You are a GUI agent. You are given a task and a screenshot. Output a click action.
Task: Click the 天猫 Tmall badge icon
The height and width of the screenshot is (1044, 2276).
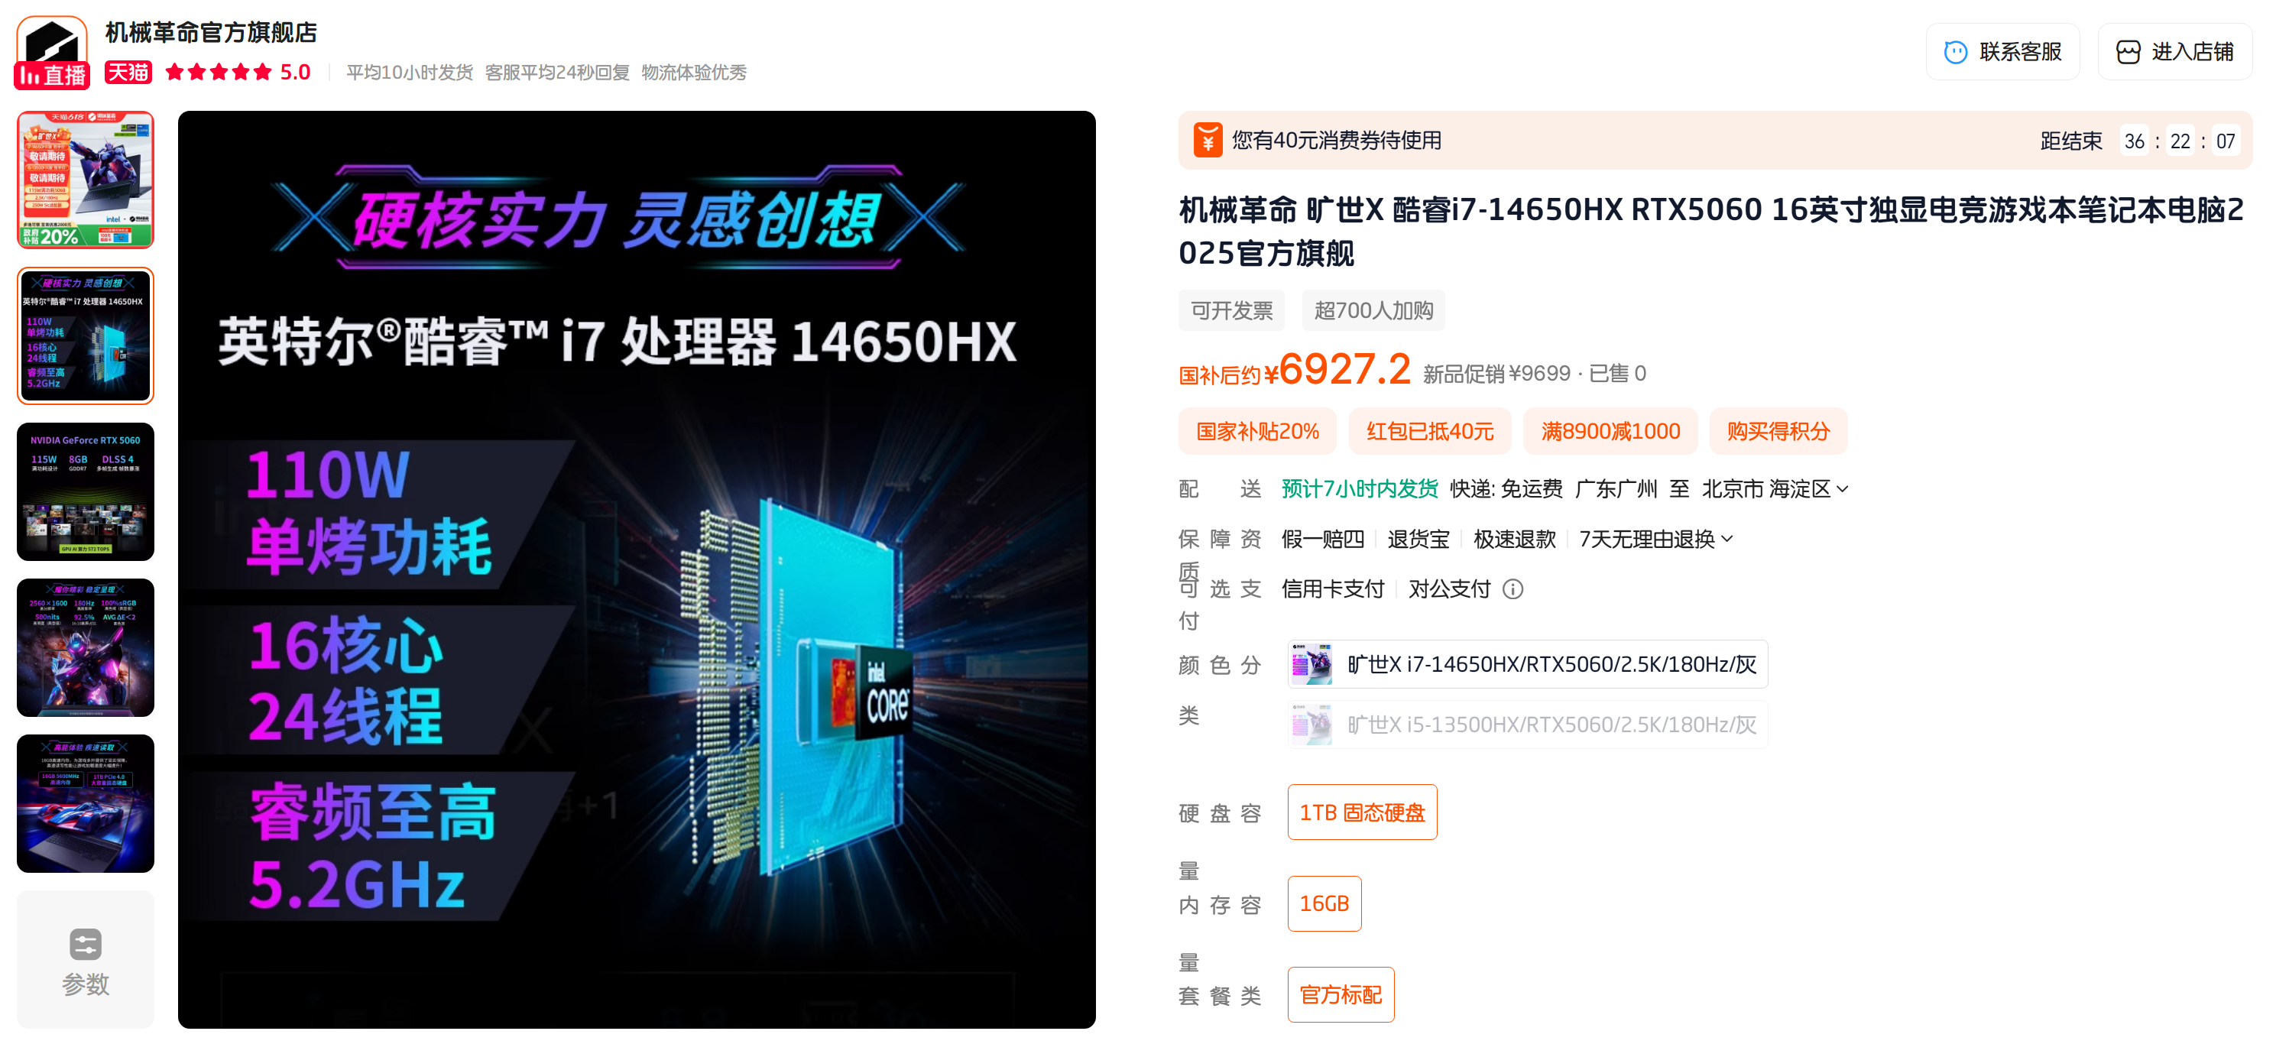128,73
